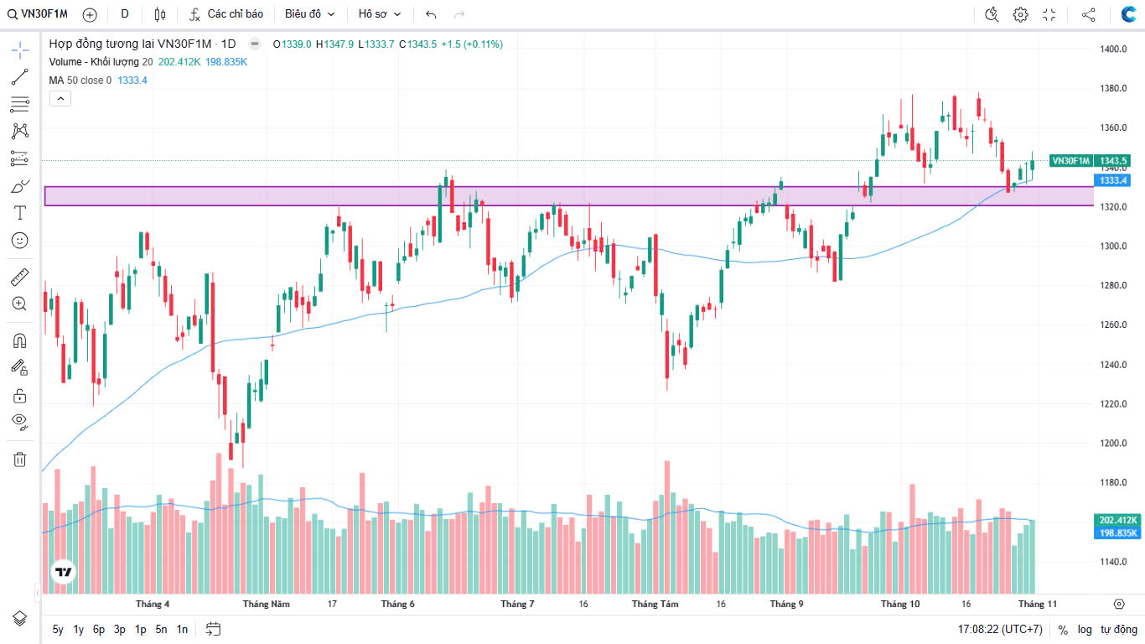
Task: Select the ruler measure tool
Action: (x=20, y=277)
